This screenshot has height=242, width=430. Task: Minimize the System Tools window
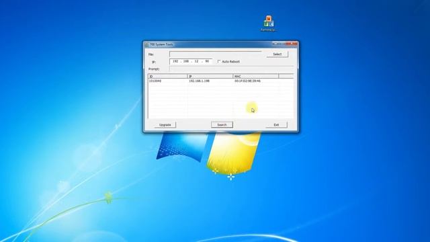tap(275, 44)
